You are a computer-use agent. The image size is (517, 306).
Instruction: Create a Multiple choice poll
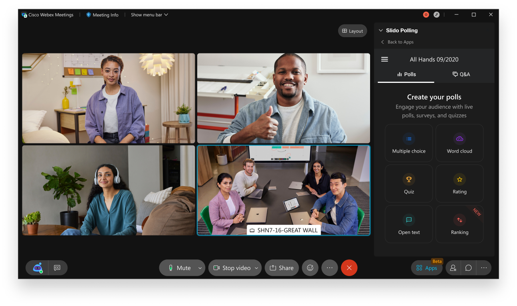[409, 143]
